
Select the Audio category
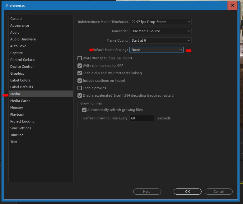41,32
